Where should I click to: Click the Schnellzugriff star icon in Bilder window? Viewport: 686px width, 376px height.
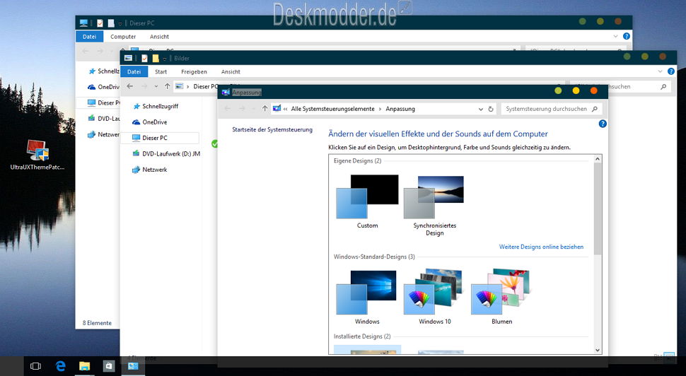136,106
